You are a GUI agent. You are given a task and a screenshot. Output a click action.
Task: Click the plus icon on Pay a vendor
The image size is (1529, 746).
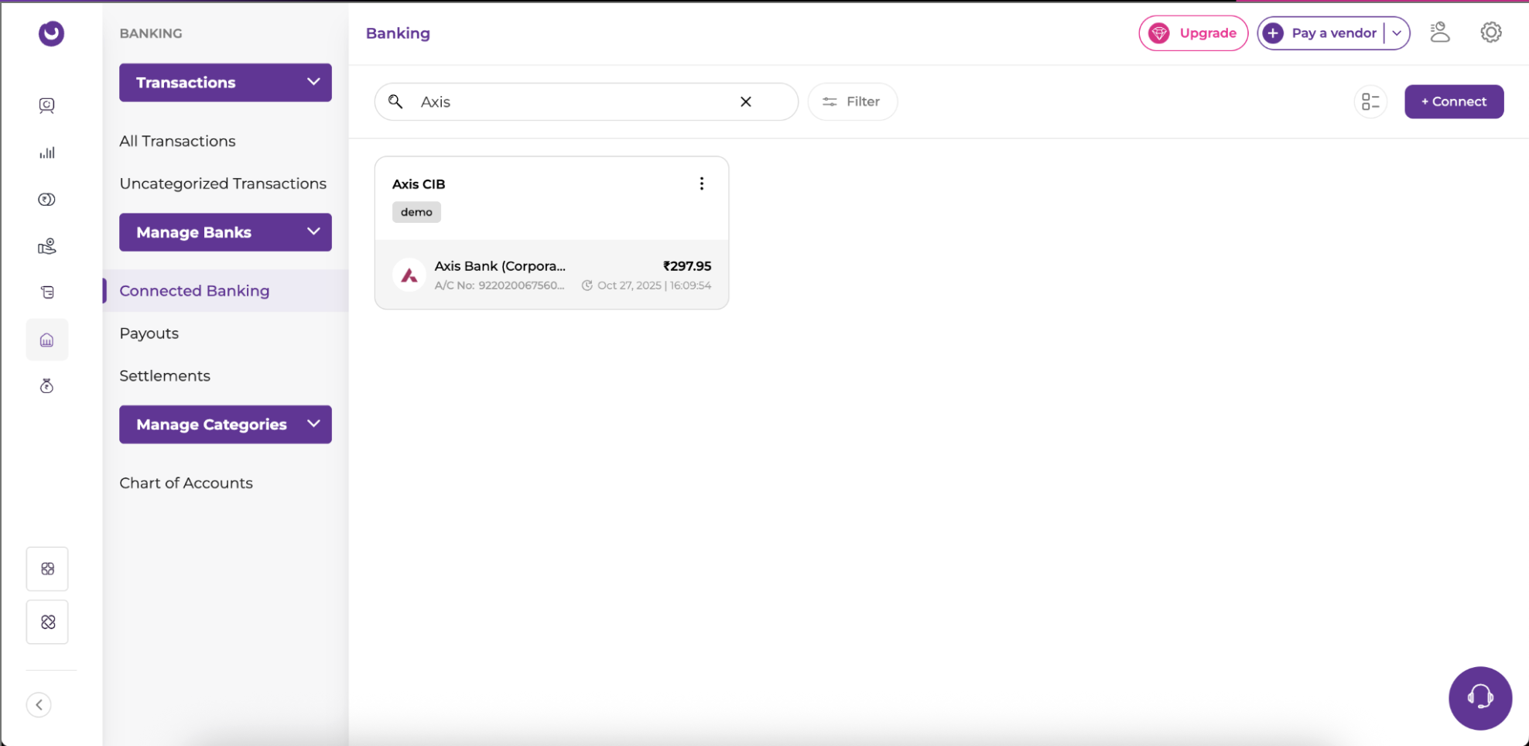coord(1273,33)
